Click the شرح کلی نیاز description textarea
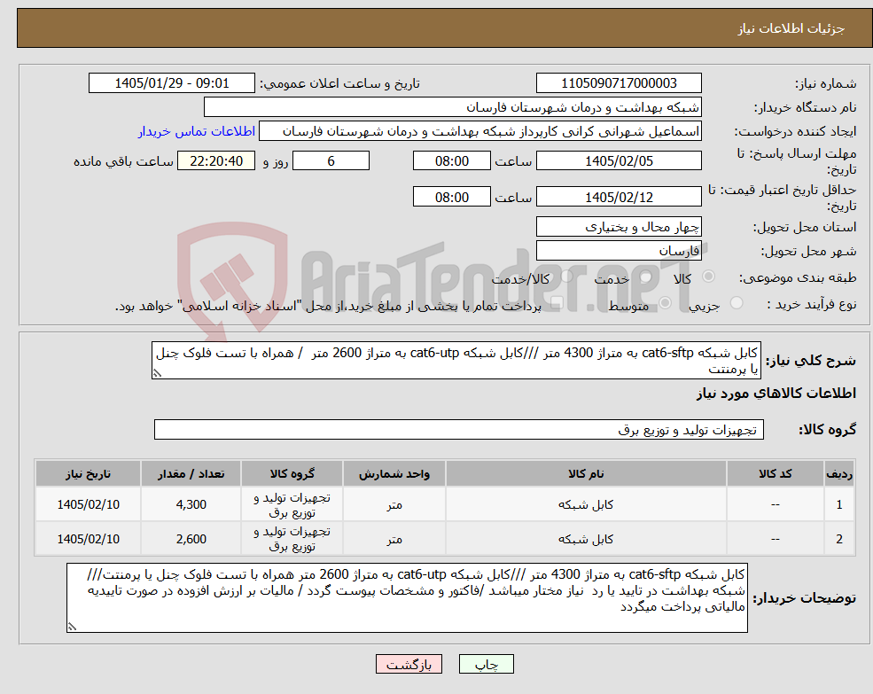Viewport: 873px width, 694px height. pyautogui.click(x=456, y=361)
